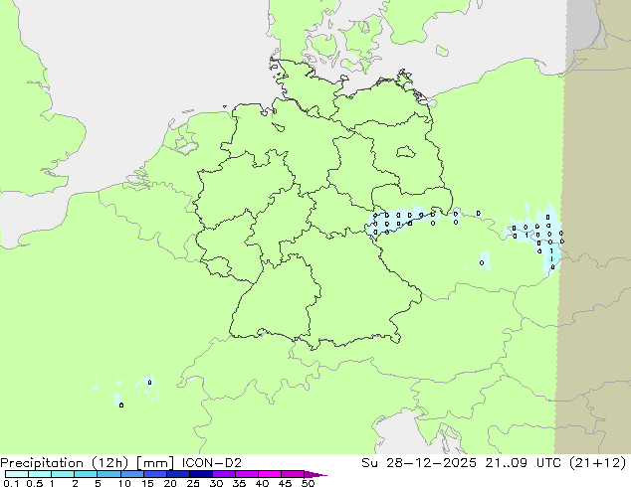Click the legend value '45'

pos(285,483)
